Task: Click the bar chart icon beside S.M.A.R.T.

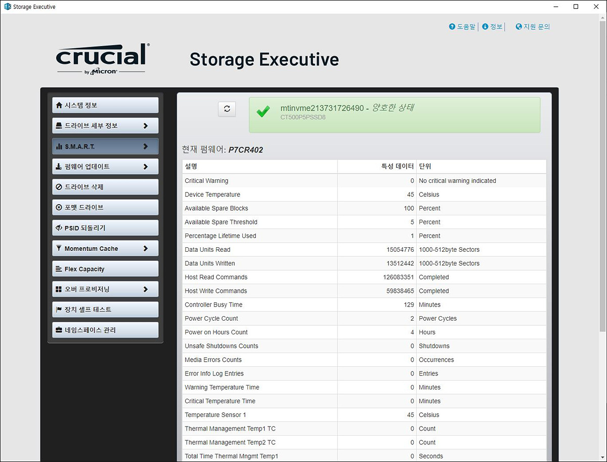Action: [x=59, y=146]
